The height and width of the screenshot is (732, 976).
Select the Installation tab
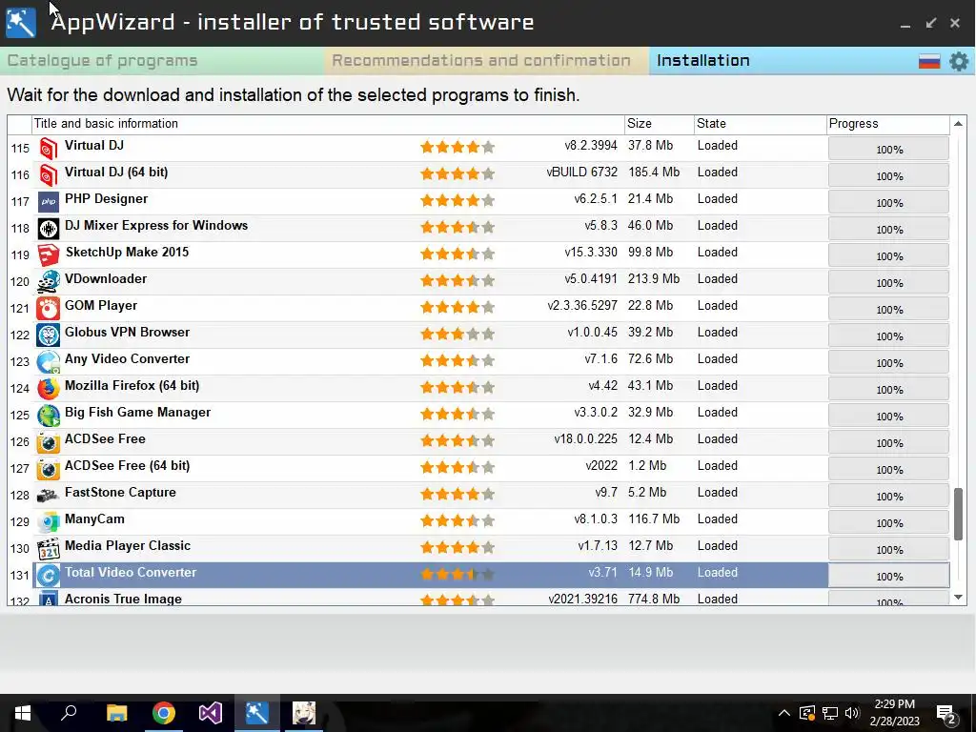click(702, 61)
